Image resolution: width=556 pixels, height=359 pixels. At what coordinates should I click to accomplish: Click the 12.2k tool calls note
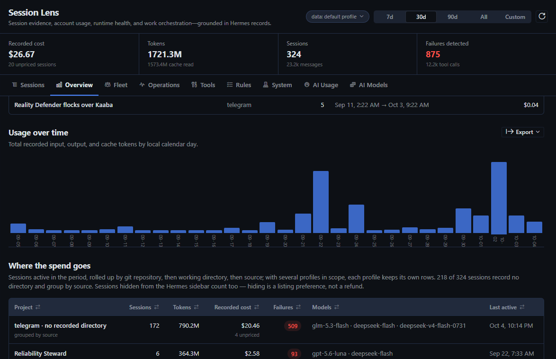tap(442, 64)
